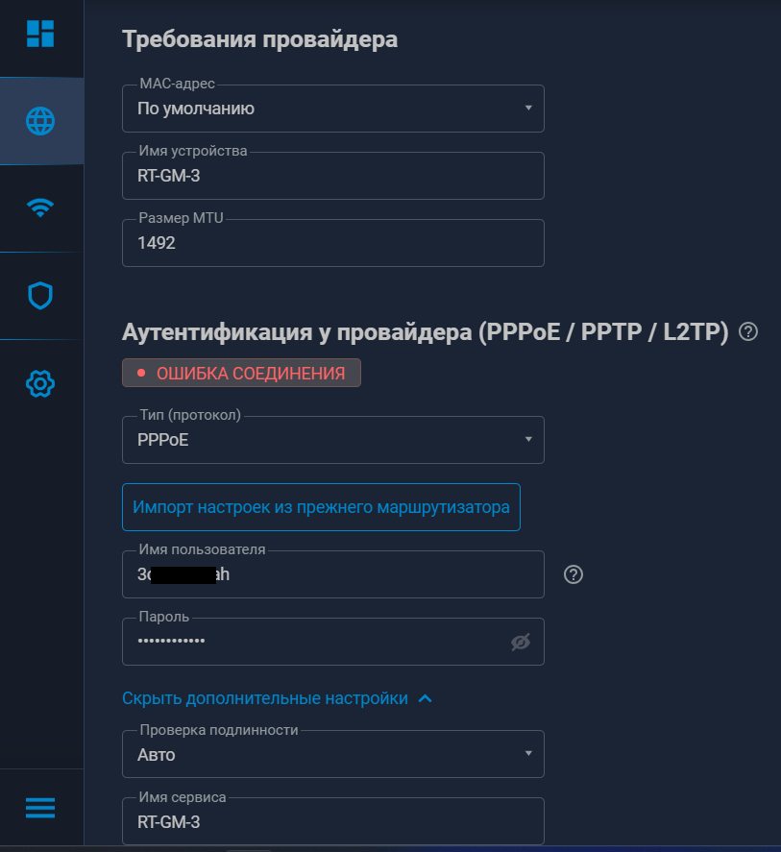Open the security shield section

tap(40, 296)
